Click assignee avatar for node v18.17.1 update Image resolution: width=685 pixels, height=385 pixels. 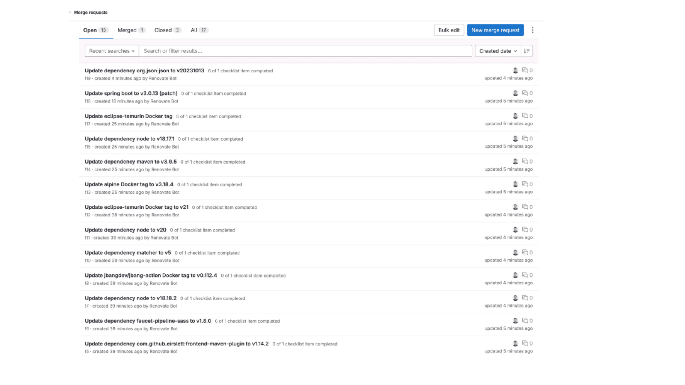pyautogui.click(x=515, y=139)
